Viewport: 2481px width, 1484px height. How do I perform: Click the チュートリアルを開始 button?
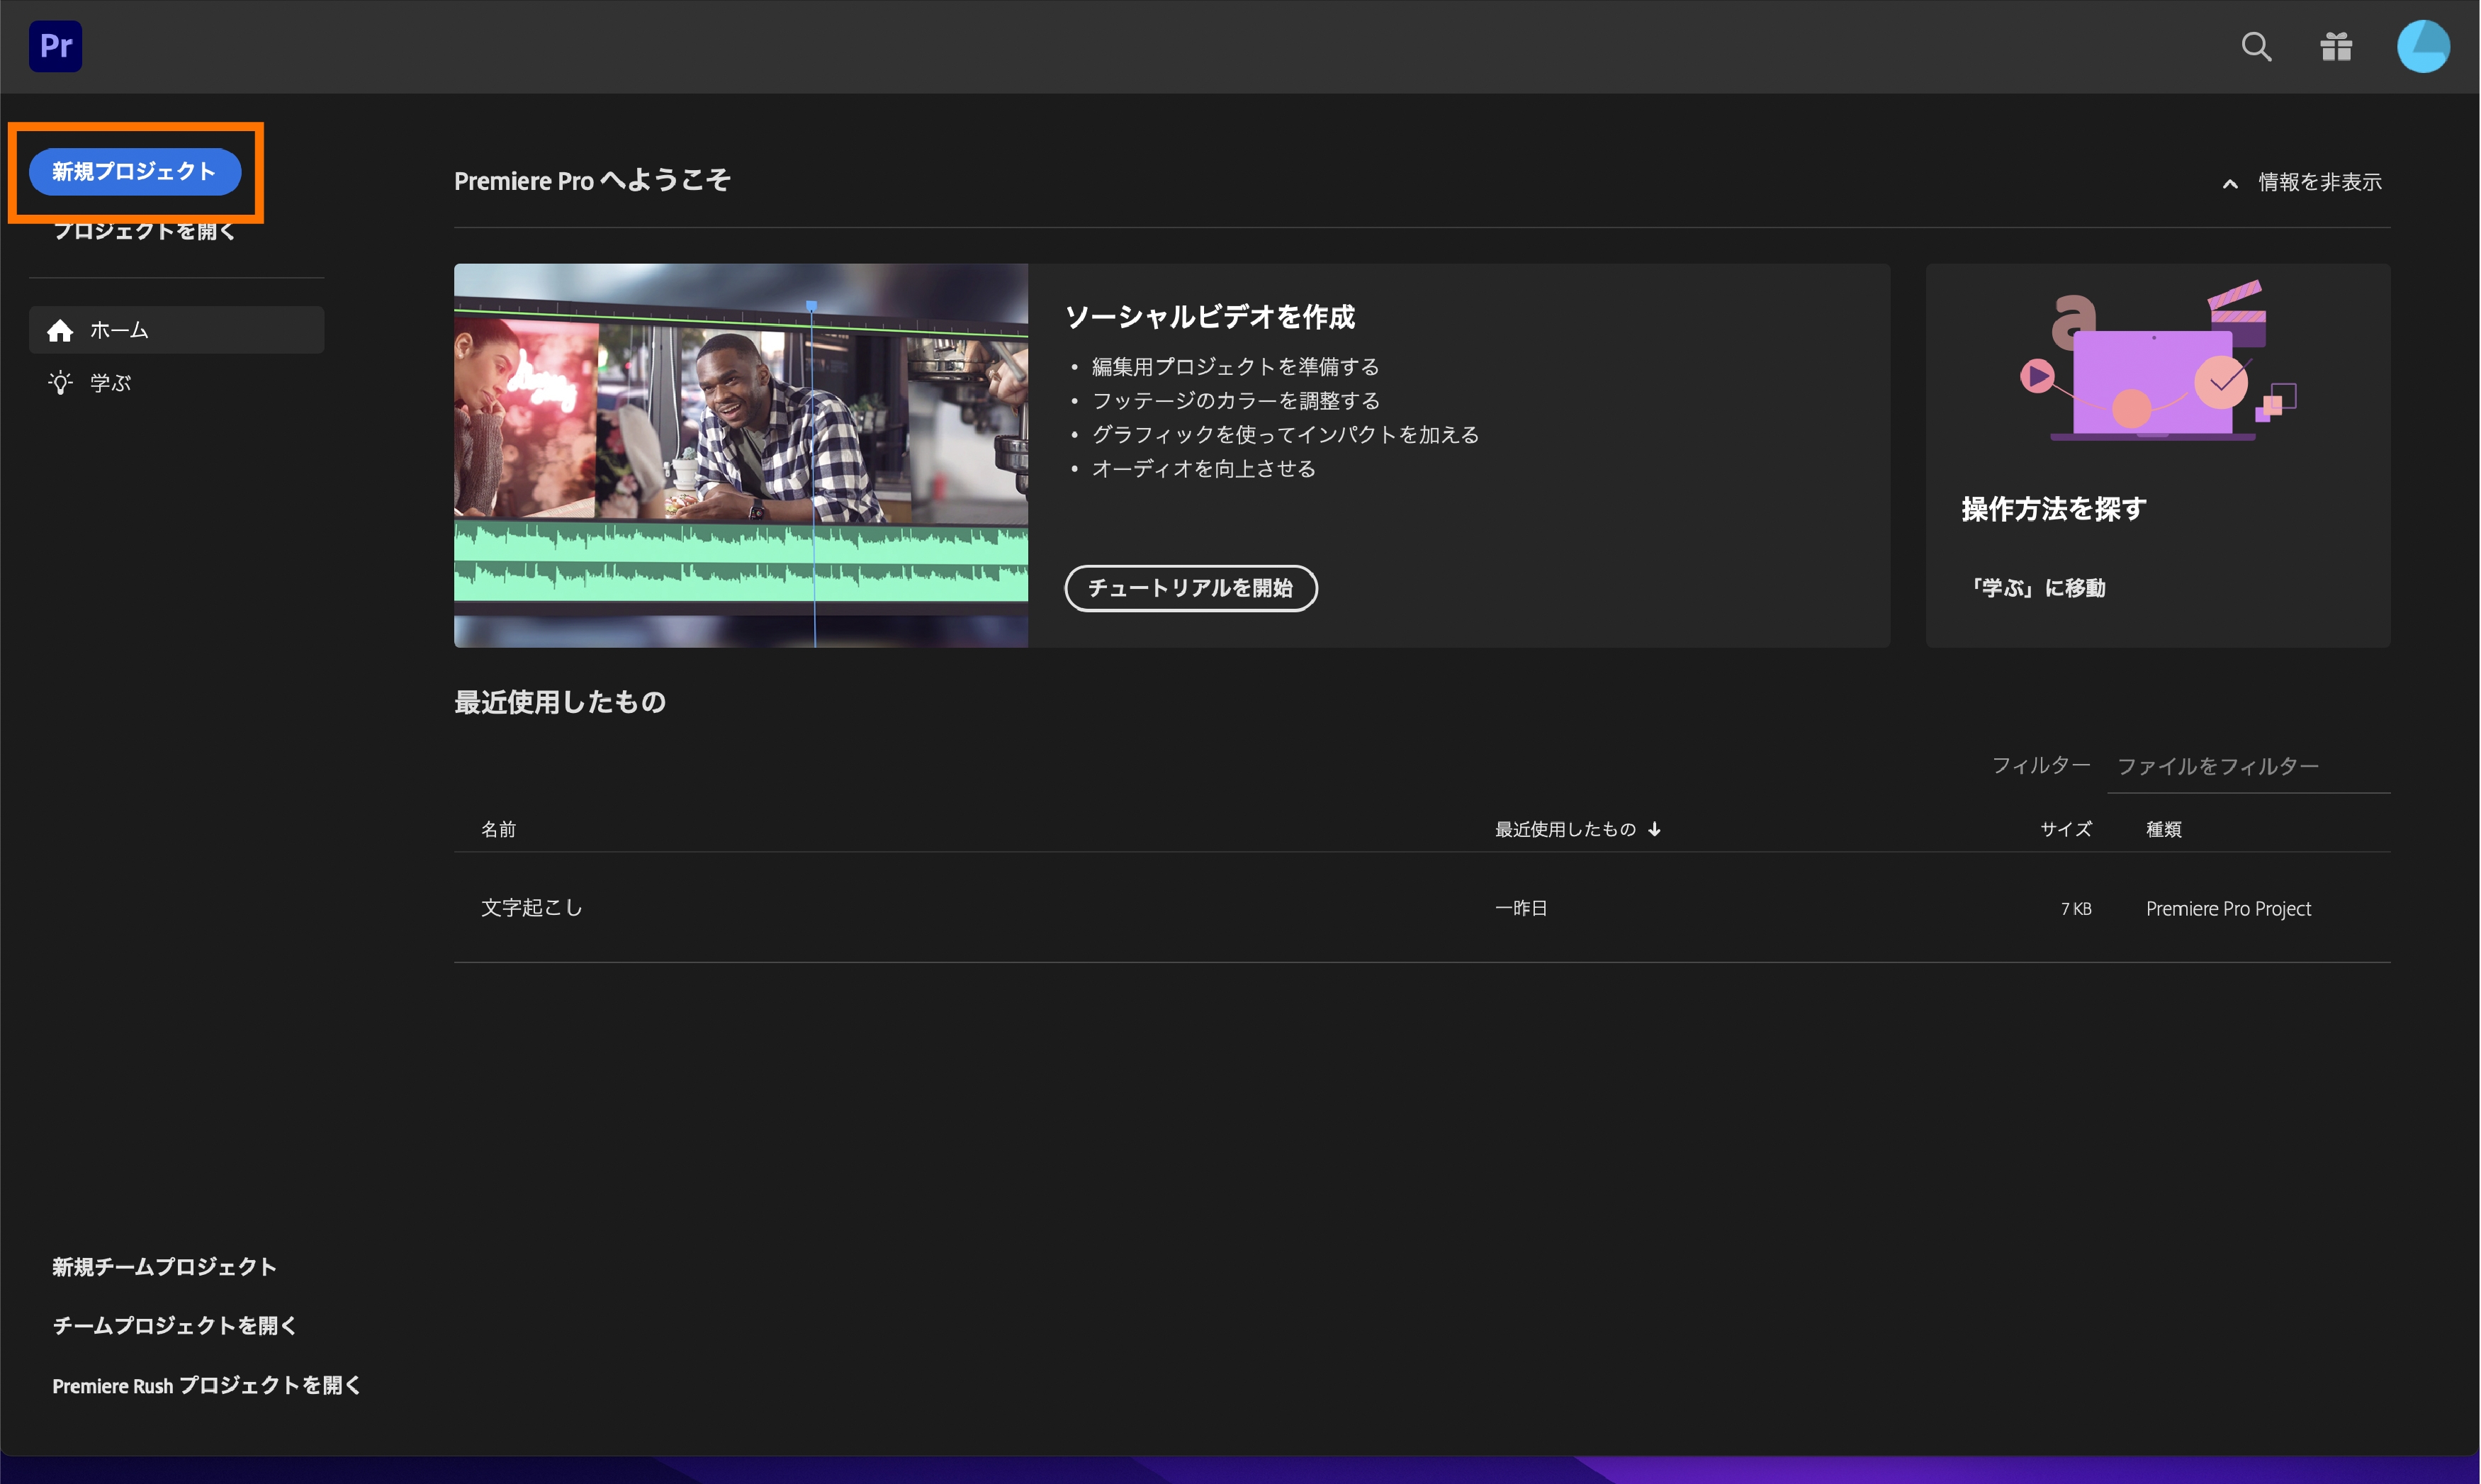click(x=1190, y=588)
